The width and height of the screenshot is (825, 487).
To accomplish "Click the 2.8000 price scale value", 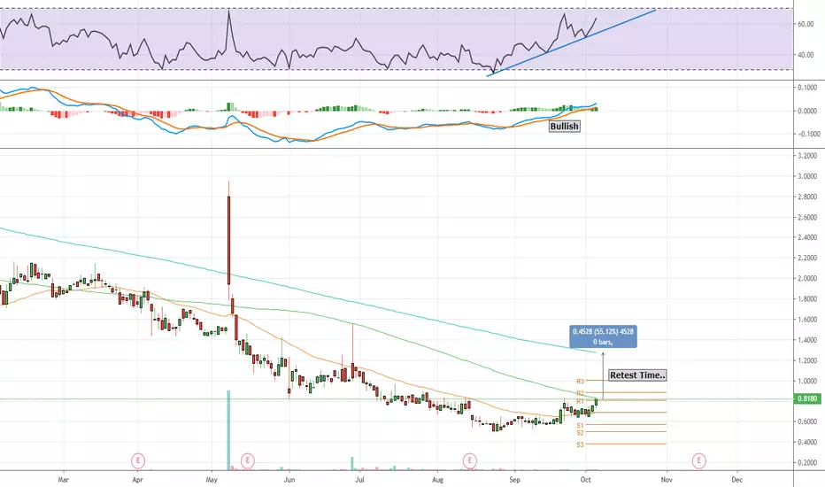I will point(807,197).
